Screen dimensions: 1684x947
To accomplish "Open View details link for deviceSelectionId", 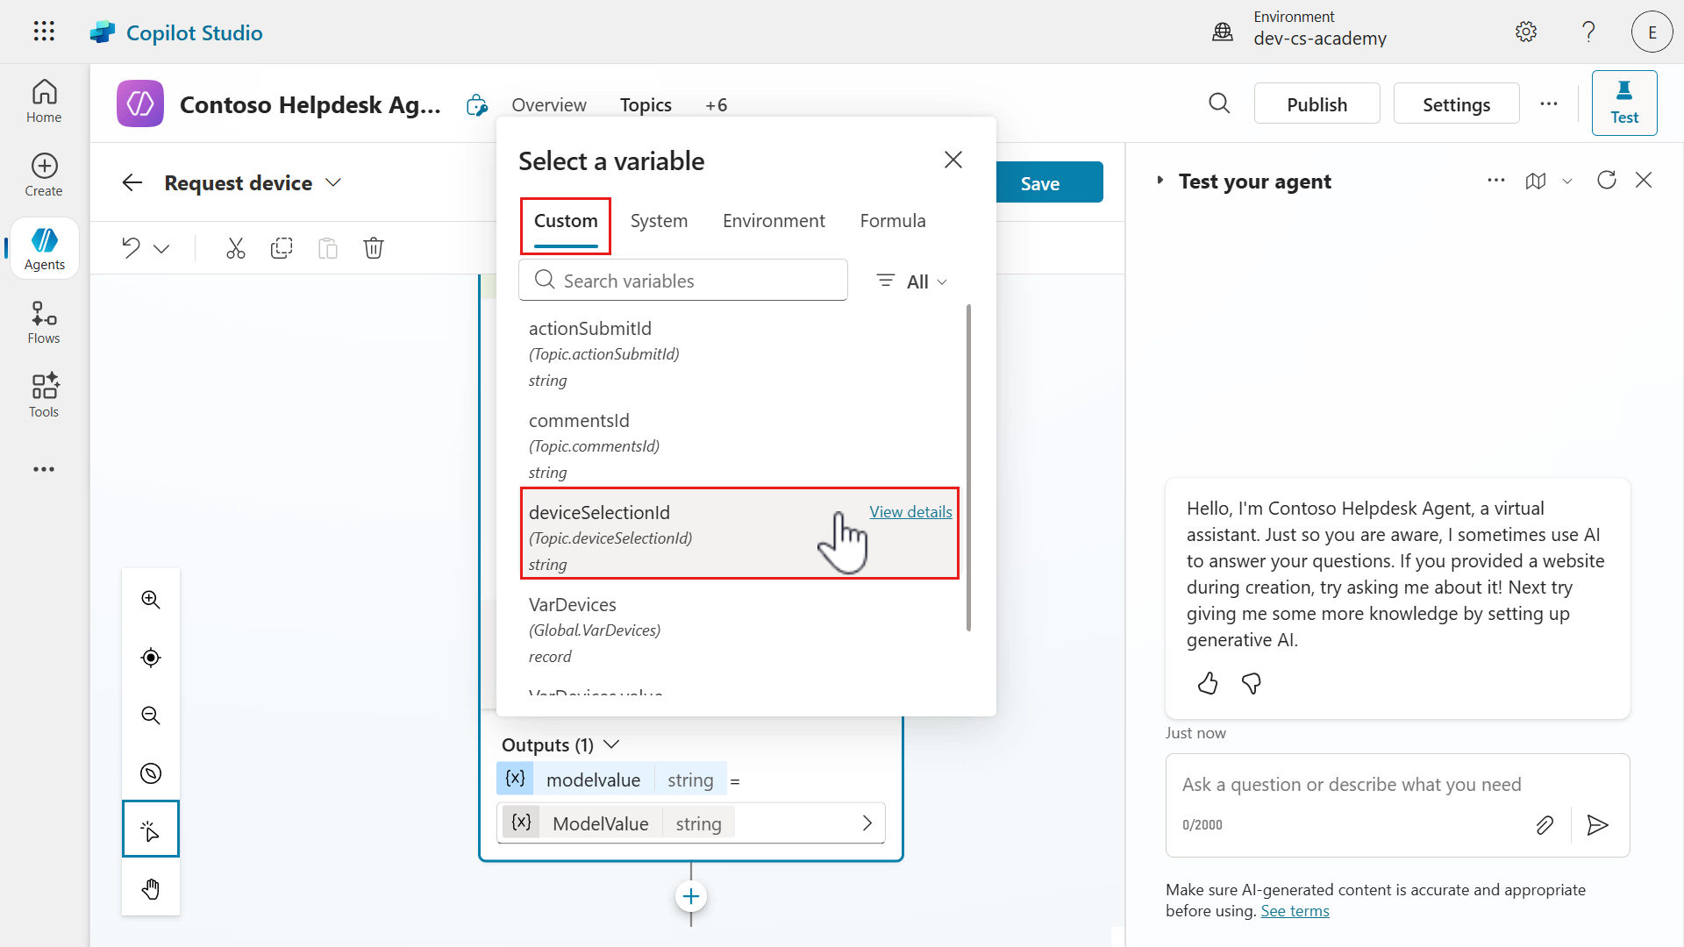I will click(x=910, y=512).
